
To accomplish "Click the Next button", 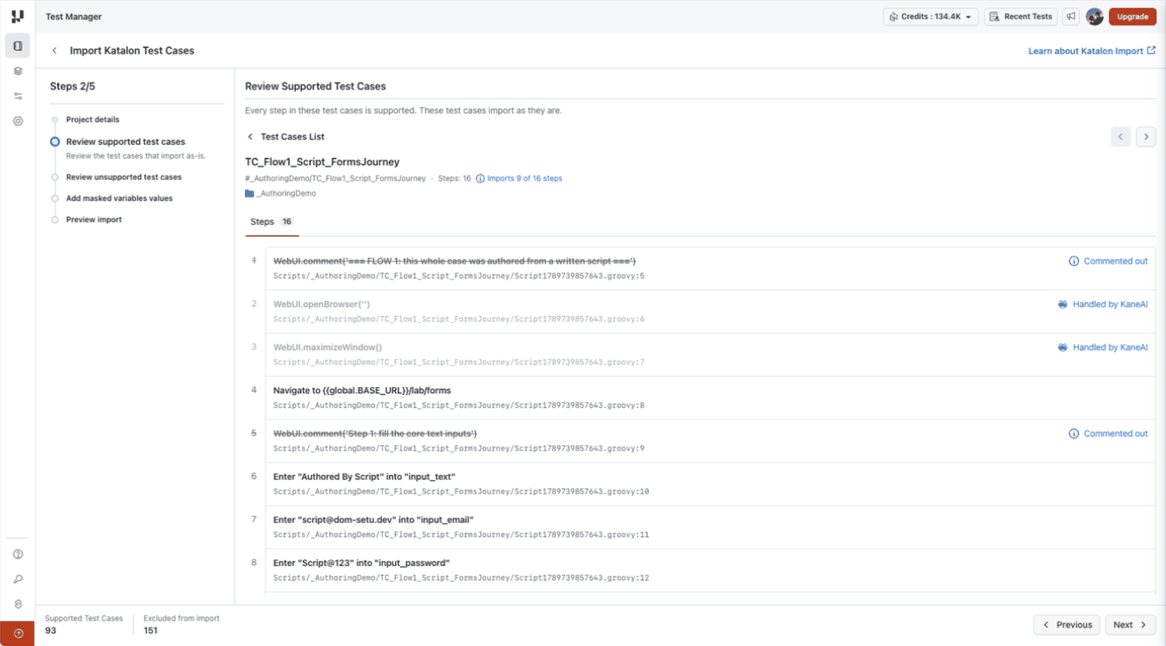I will pyautogui.click(x=1131, y=625).
